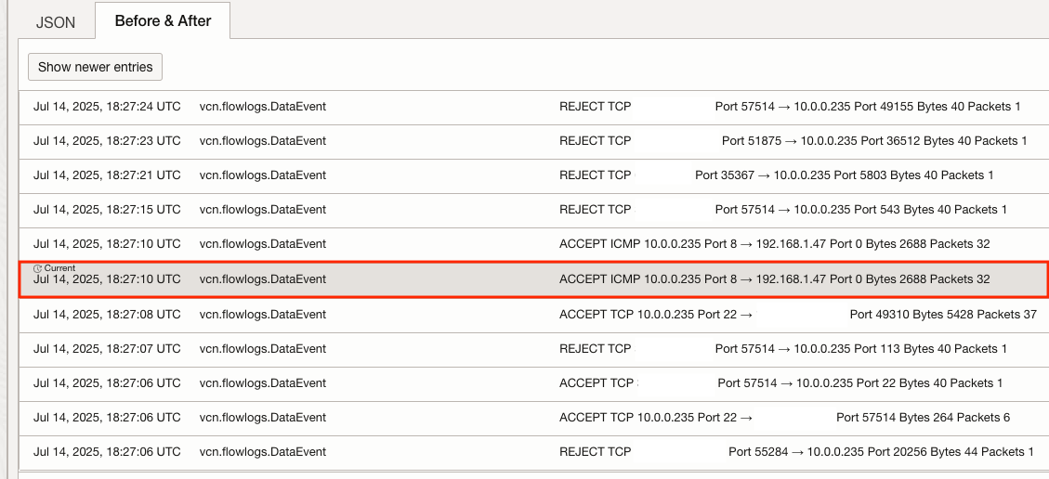Click vcn.flowlogs.DataEvent type in the 18:27:07 row
The image size is (1049, 479).
[262, 349]
